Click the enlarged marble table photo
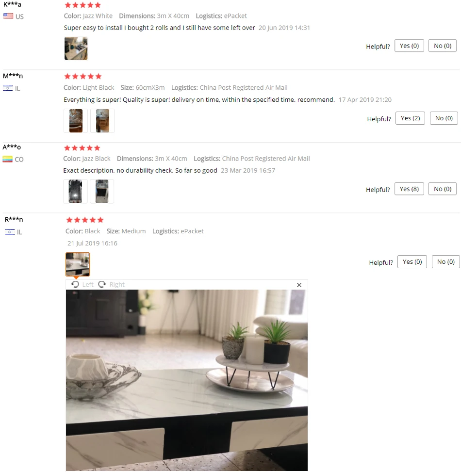The width and height of the screenshot is (461, 472). pyautogui.click(x=187, y=380)
